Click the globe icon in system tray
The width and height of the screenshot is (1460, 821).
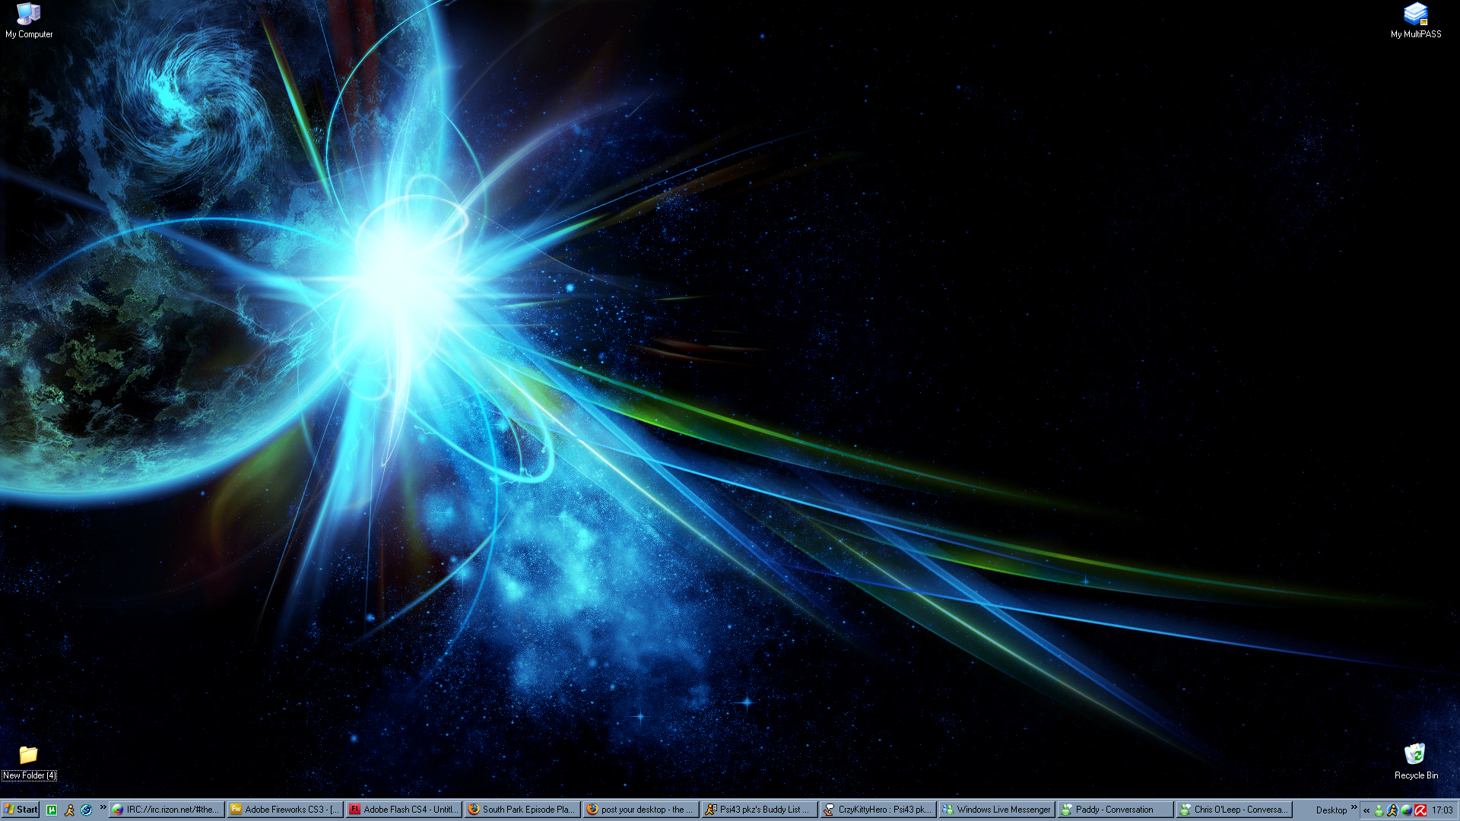(1406, 810)
